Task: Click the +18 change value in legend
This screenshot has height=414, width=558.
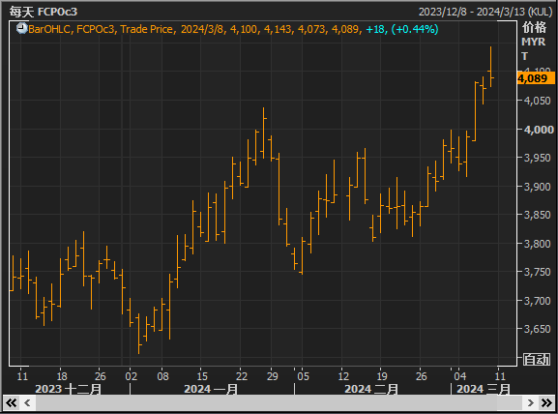Action: point(376,29)
